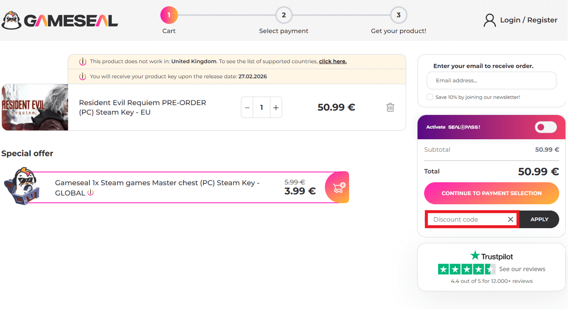Add Master chest via cart-plus icon

tap(337, 187)
